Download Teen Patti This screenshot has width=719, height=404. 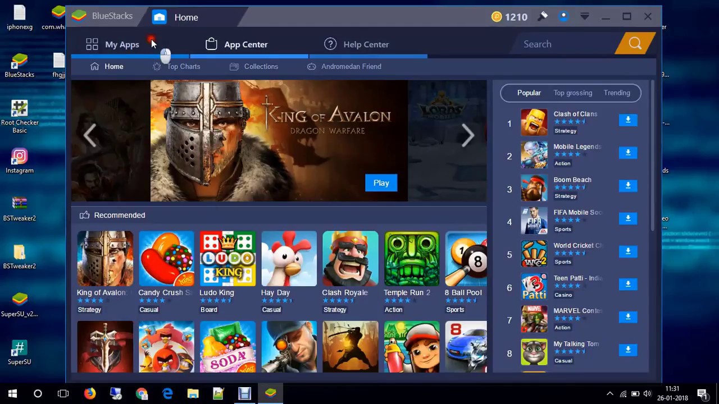[628, 284]
